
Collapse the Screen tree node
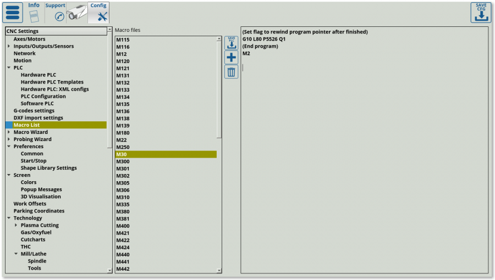(x=9, y=175)
